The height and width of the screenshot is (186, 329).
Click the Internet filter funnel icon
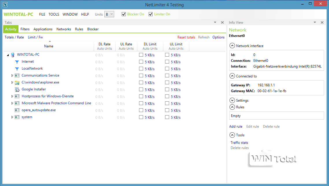tap(17, 62)
